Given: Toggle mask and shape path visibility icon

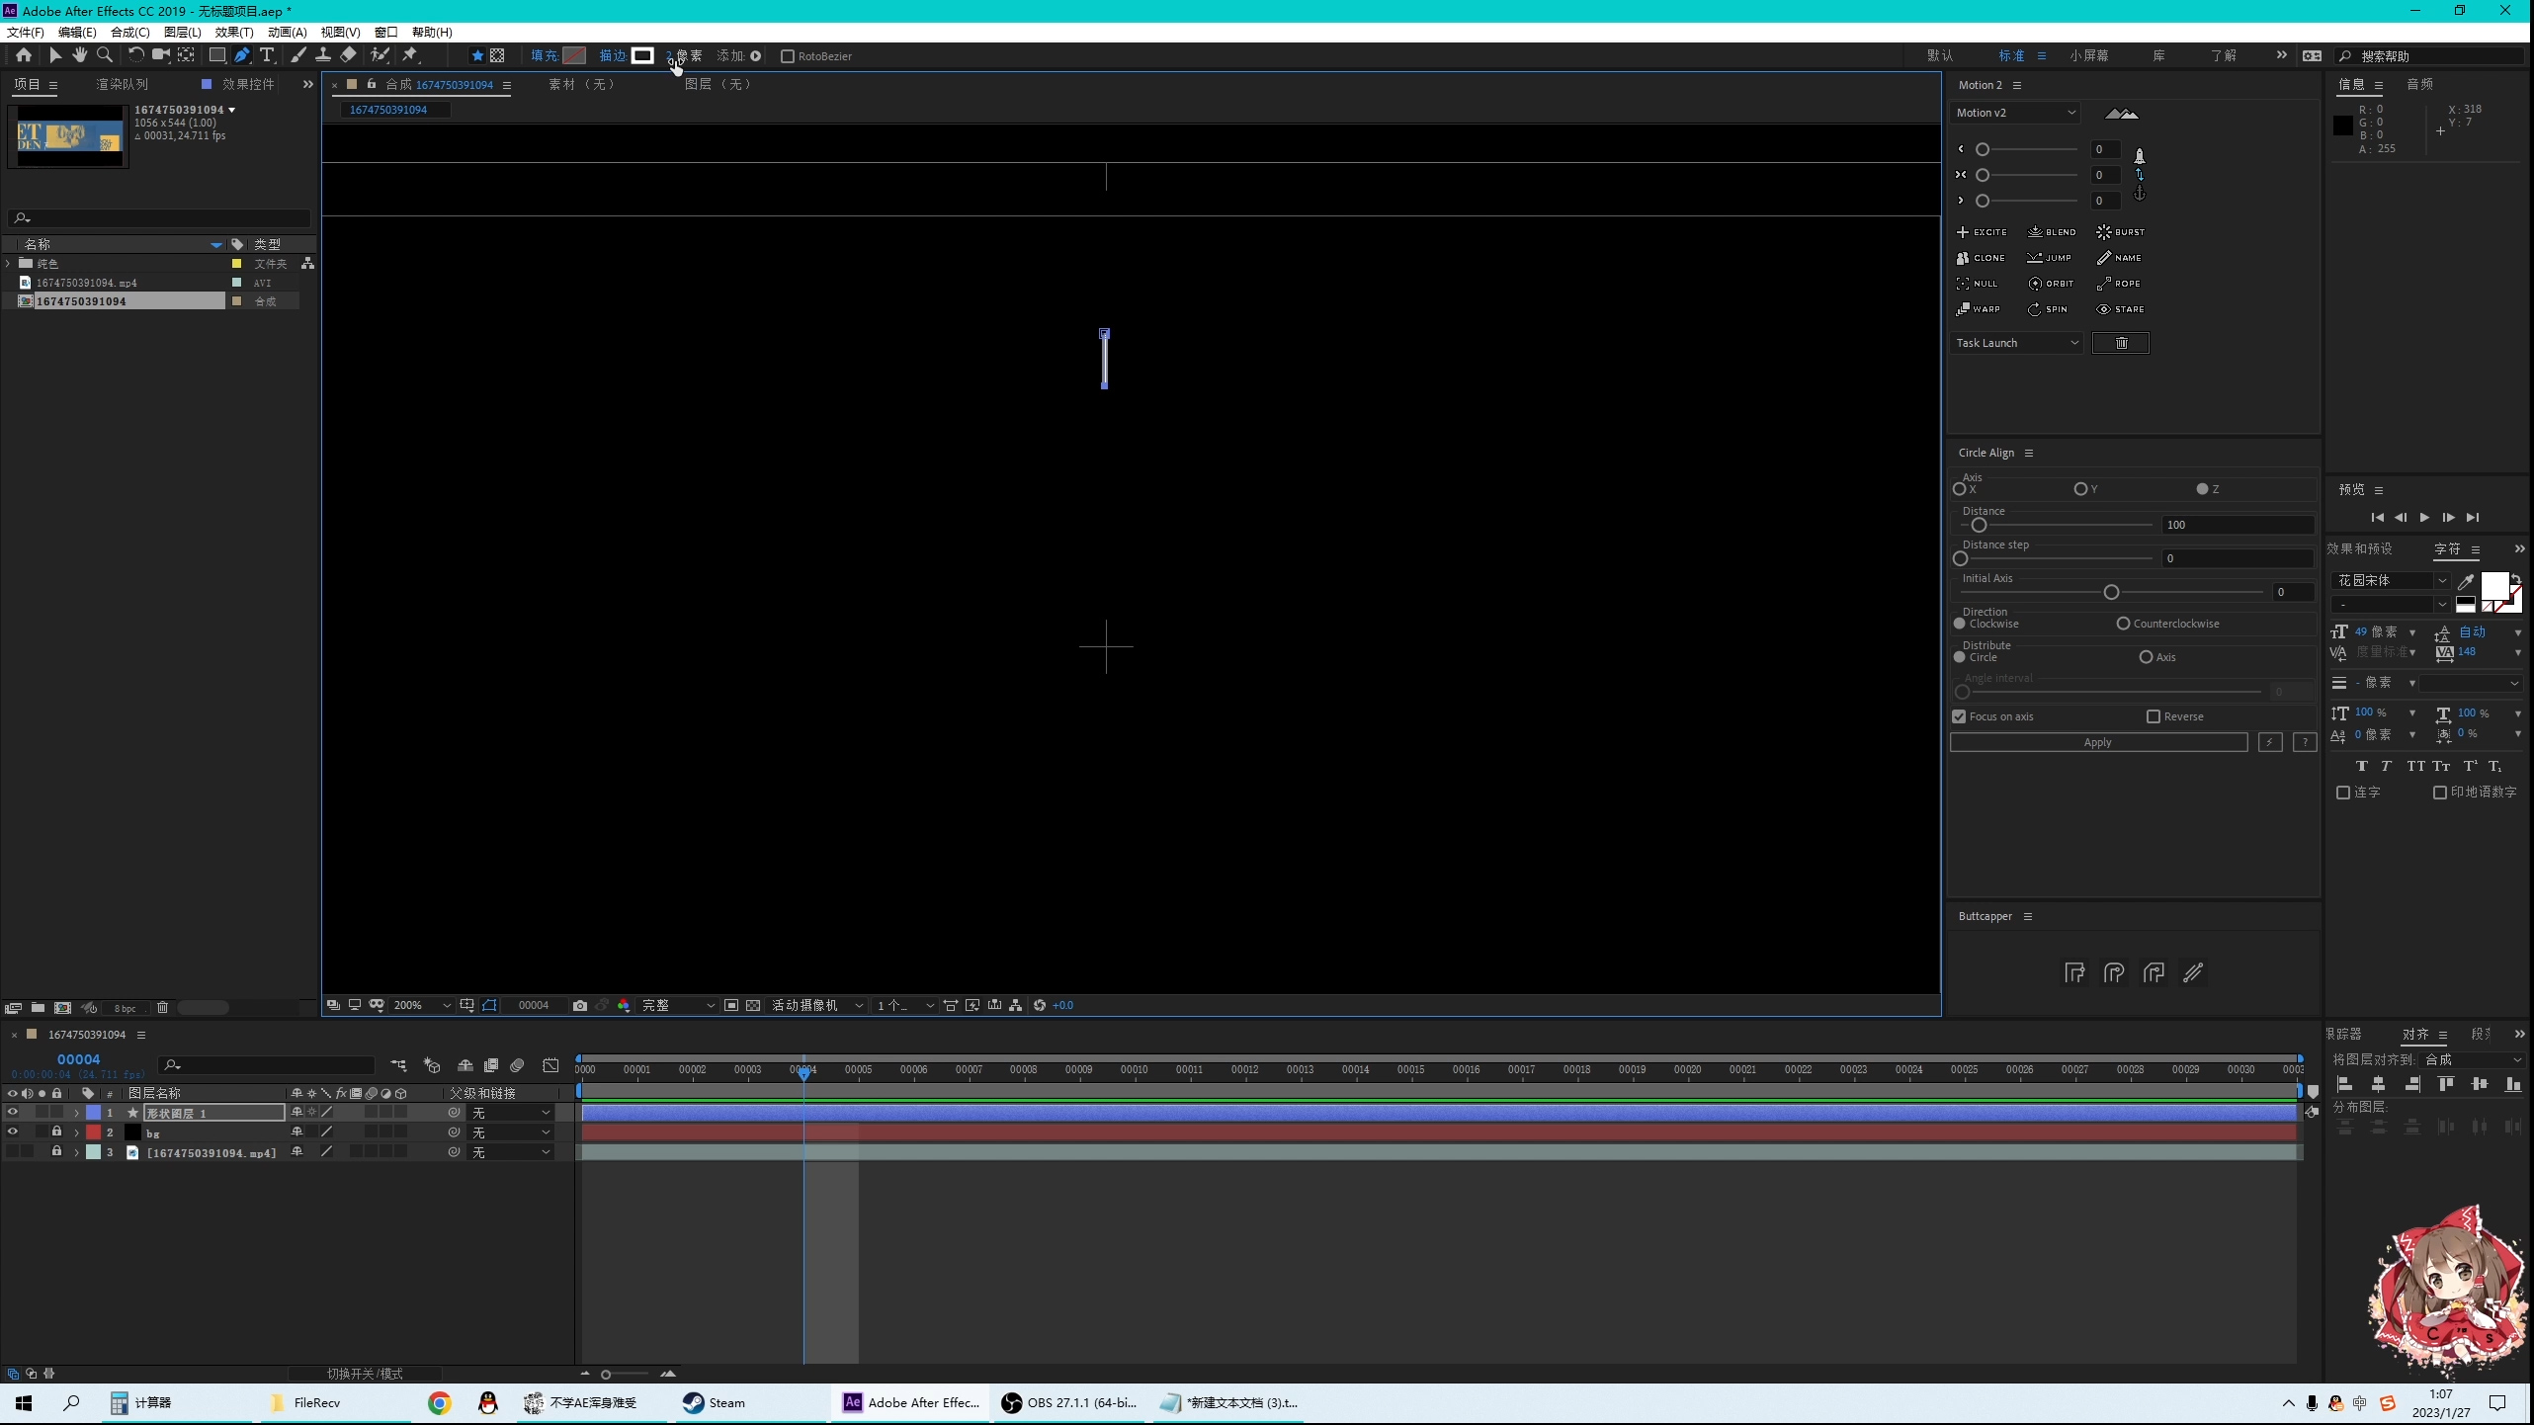Looking at the screenshot, I should click(490, 1005).
